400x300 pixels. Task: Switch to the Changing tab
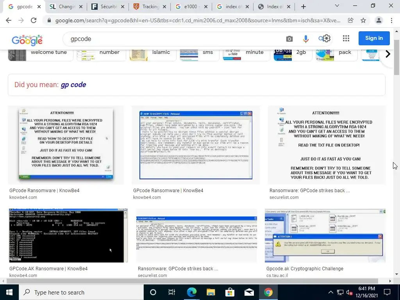coord(67,7)
